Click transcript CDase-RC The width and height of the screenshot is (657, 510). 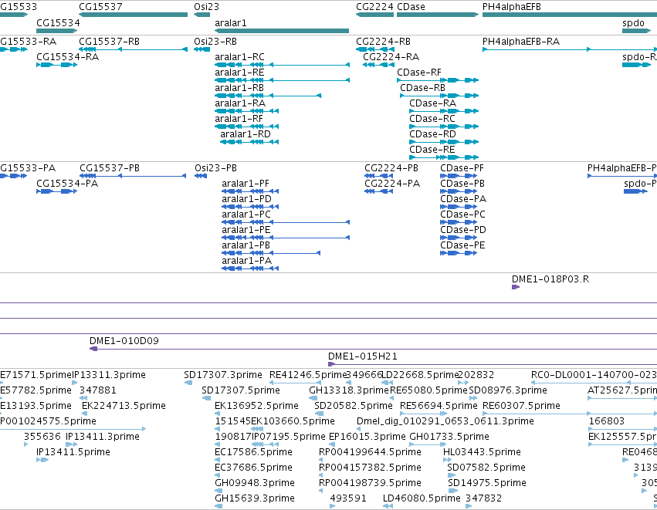coord(444,127)
